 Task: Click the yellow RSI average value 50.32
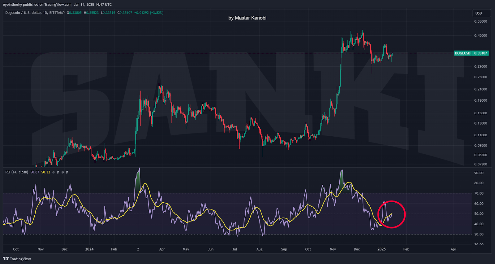point(46,172)
